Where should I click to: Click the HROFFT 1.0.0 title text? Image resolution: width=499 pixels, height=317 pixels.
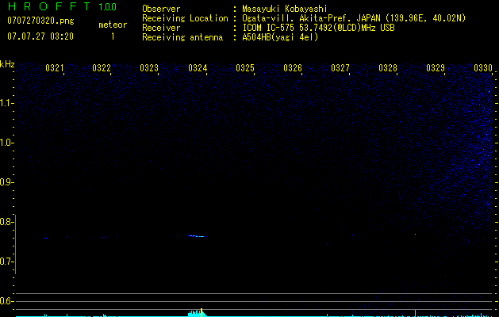(x=62, y=6)
